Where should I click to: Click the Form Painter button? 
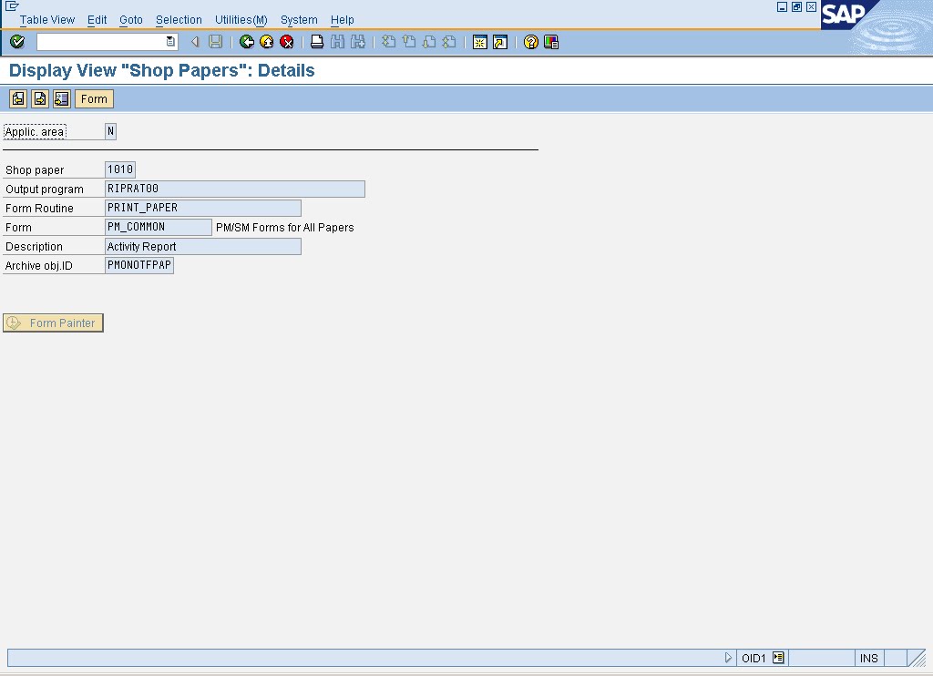[53, 323]
